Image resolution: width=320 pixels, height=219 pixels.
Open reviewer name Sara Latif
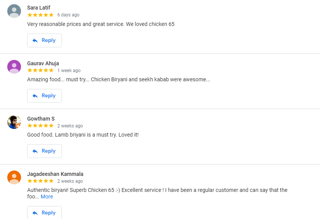coord(39,8)
